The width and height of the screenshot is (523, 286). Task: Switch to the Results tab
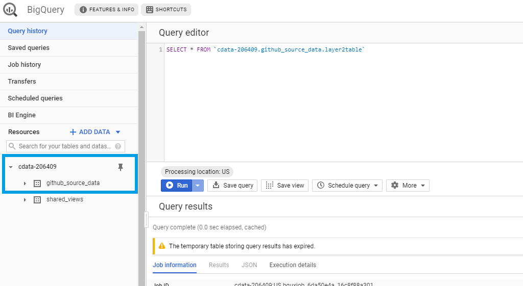coord(219,265)
